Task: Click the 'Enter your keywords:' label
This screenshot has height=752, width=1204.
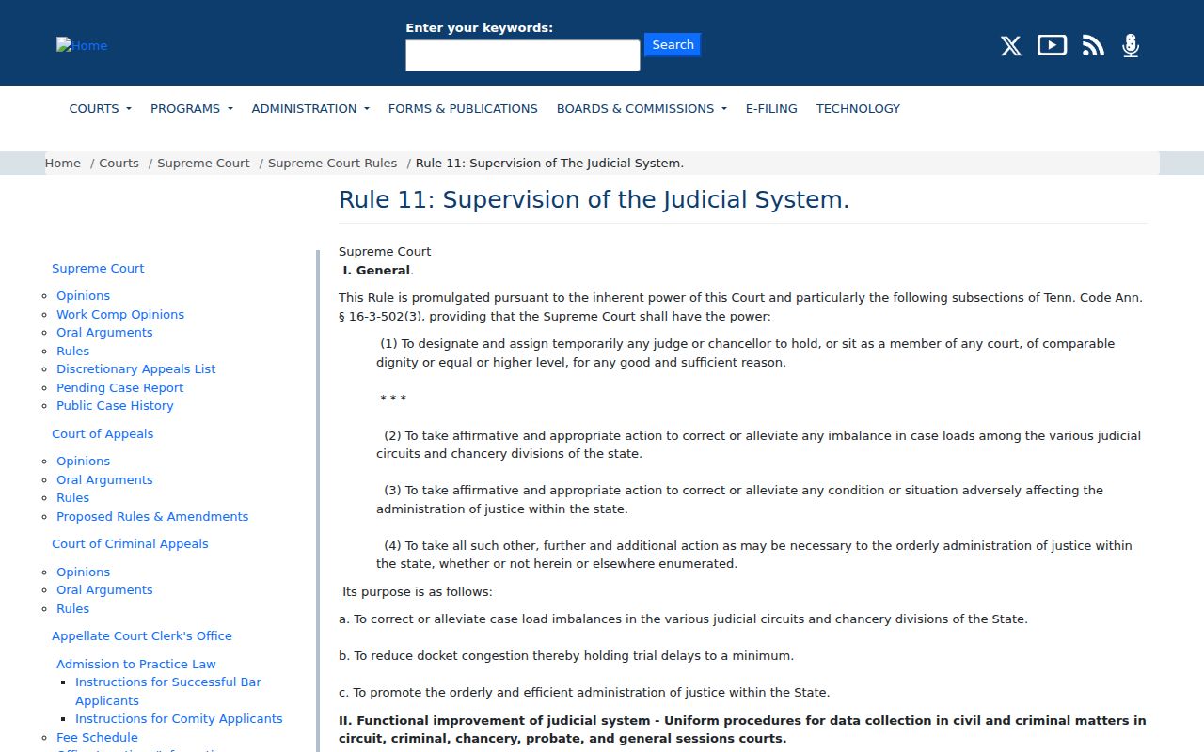Action: coord(480,28)
